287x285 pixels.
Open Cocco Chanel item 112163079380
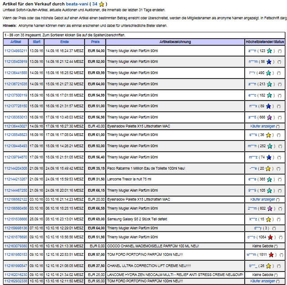click(16, 246)
